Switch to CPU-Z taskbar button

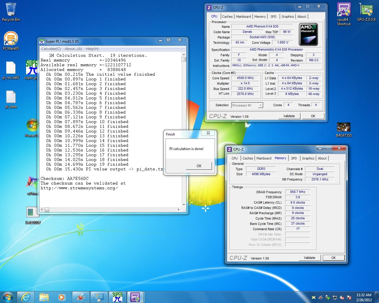tap(135, 297)
